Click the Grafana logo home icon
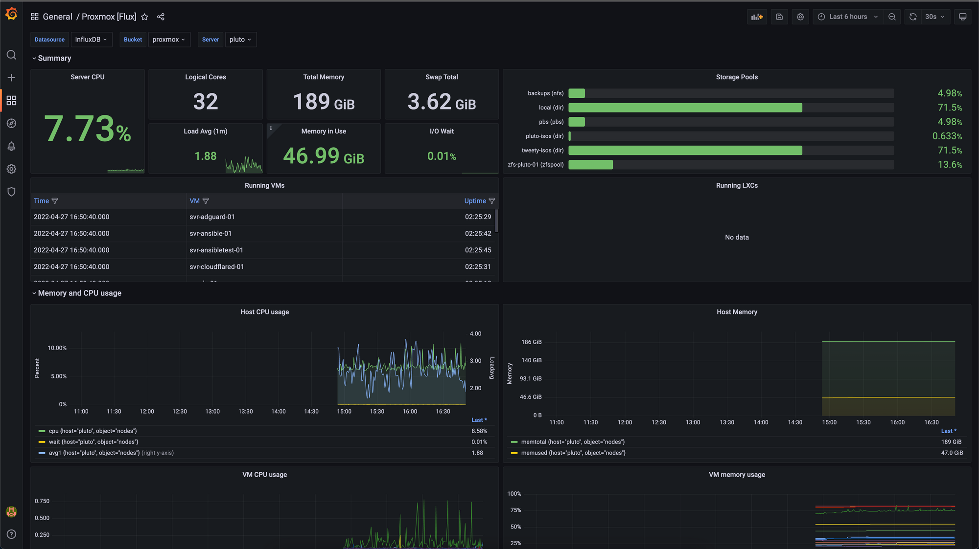This screenshot has width=979, height=549. 11,14
